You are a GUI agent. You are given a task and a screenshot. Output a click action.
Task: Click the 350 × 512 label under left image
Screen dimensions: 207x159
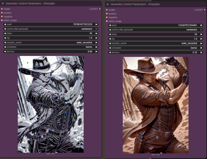pos(51,154)
